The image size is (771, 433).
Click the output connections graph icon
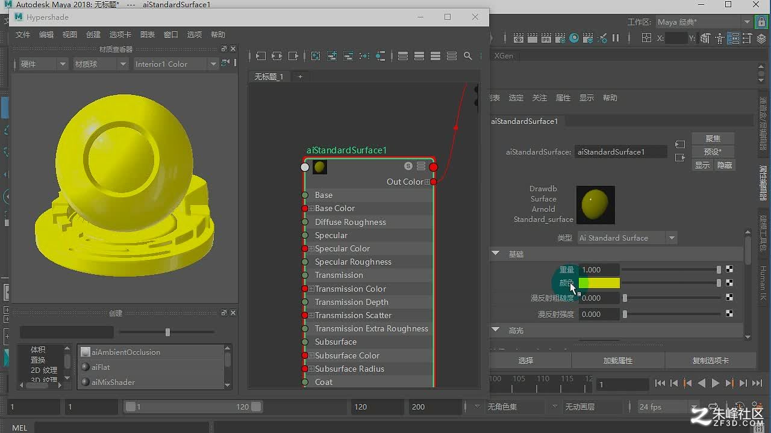tap(293, 56)
